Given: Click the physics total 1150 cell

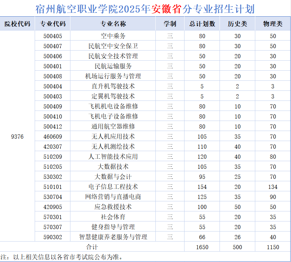Looking at the screenshot, I should coord(273,247).
